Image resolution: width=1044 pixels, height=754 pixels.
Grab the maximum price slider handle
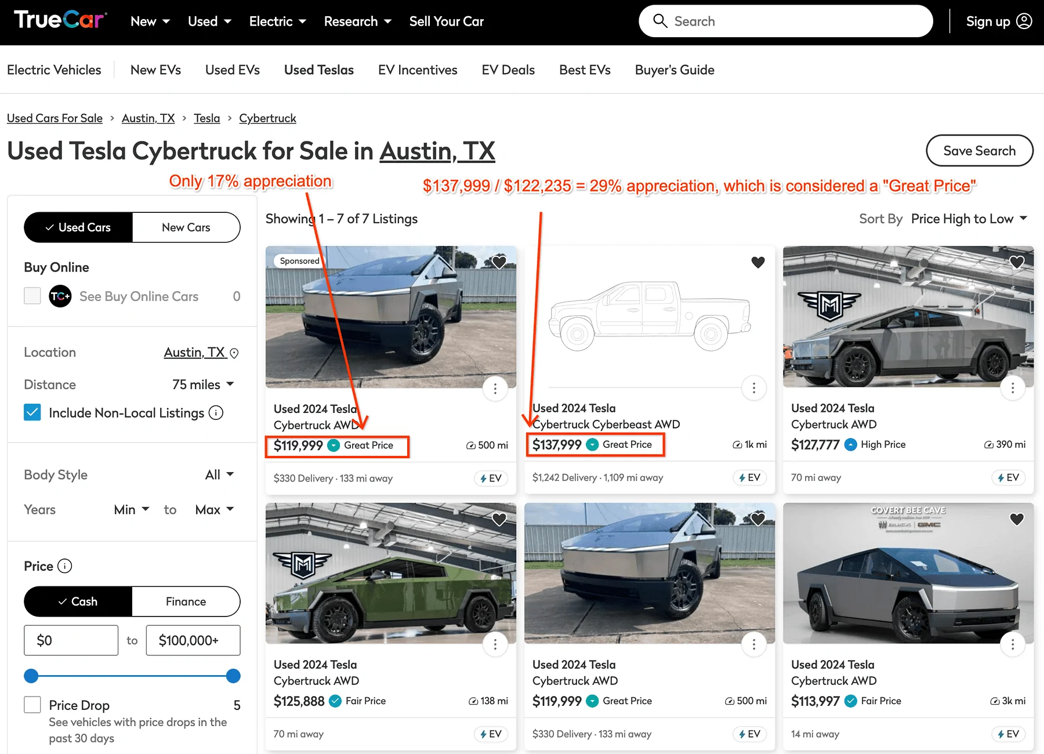tap(233, 676)
